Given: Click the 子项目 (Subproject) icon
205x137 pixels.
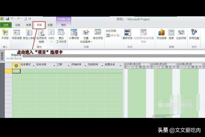Looking at the screenshot, I should [x=5, y=34].
